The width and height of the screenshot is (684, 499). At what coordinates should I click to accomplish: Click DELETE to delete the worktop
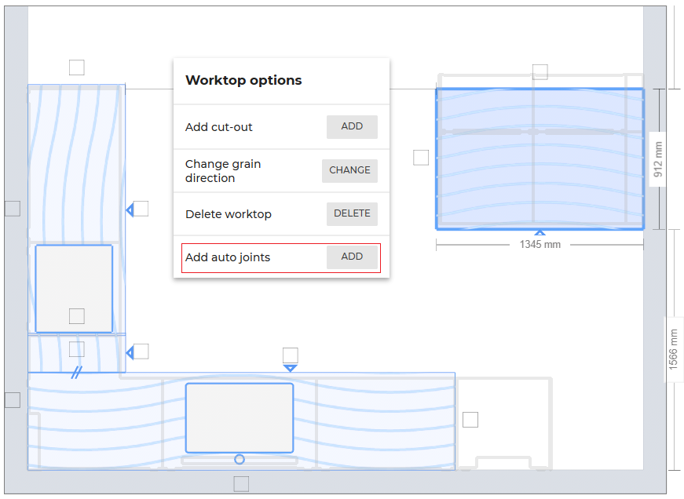[x=352, y=214]
